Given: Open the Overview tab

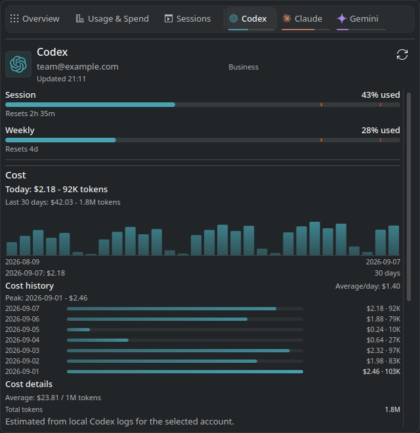Looking at the screenshot, I should (35, 19).
